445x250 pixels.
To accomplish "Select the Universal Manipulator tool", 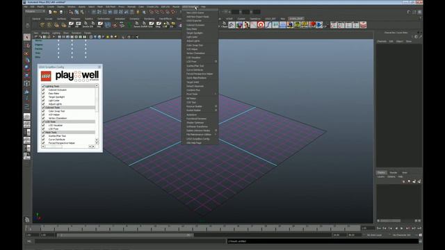I will [27, 83].
